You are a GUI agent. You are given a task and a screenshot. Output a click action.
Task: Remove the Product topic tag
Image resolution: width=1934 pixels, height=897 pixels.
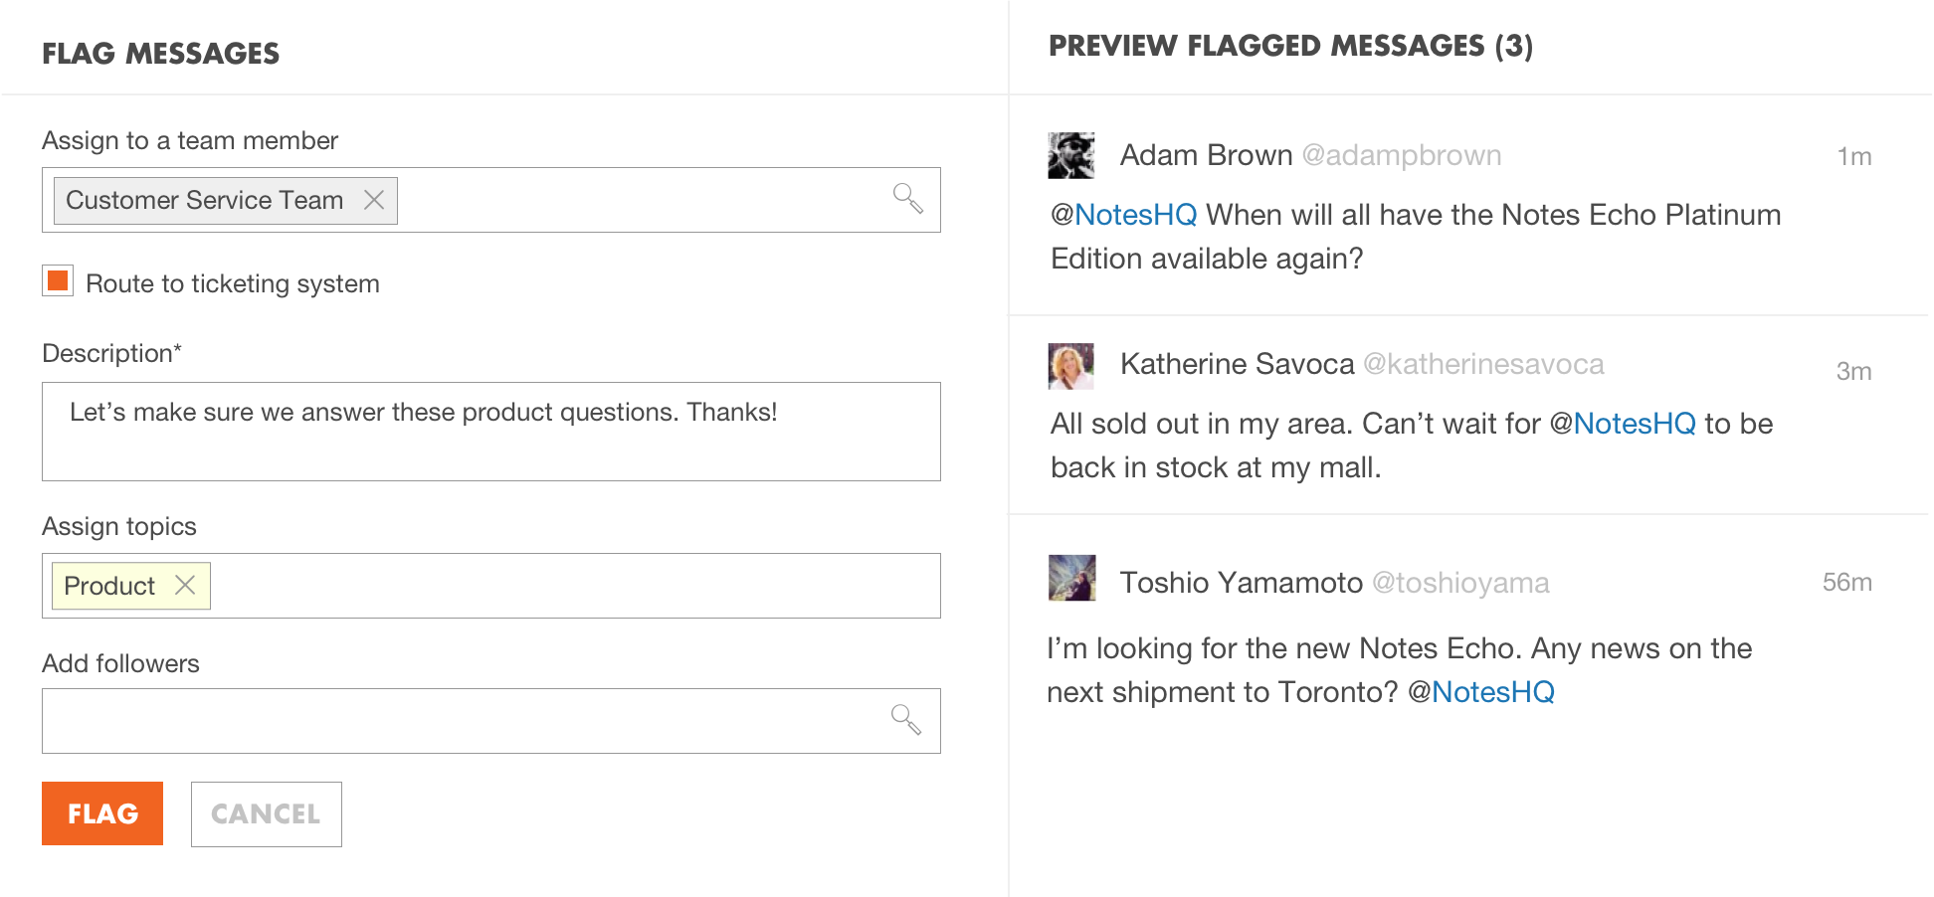[185, 585]
